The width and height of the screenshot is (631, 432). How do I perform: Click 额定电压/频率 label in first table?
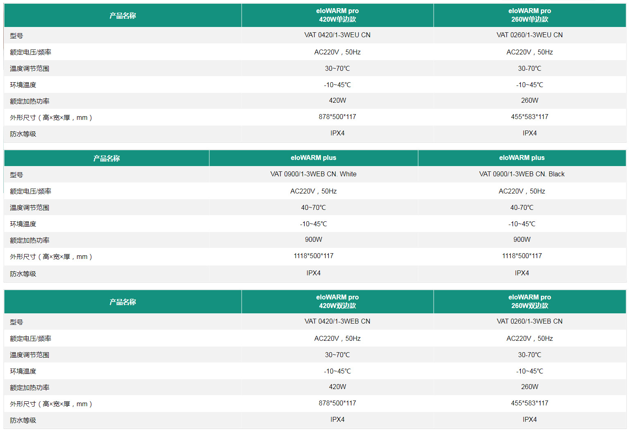tap(30, 52)
